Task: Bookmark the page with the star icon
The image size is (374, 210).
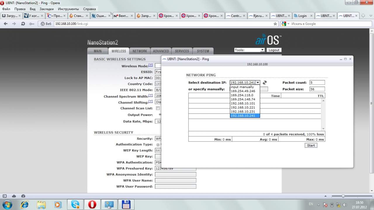Action: coord(275,24)
